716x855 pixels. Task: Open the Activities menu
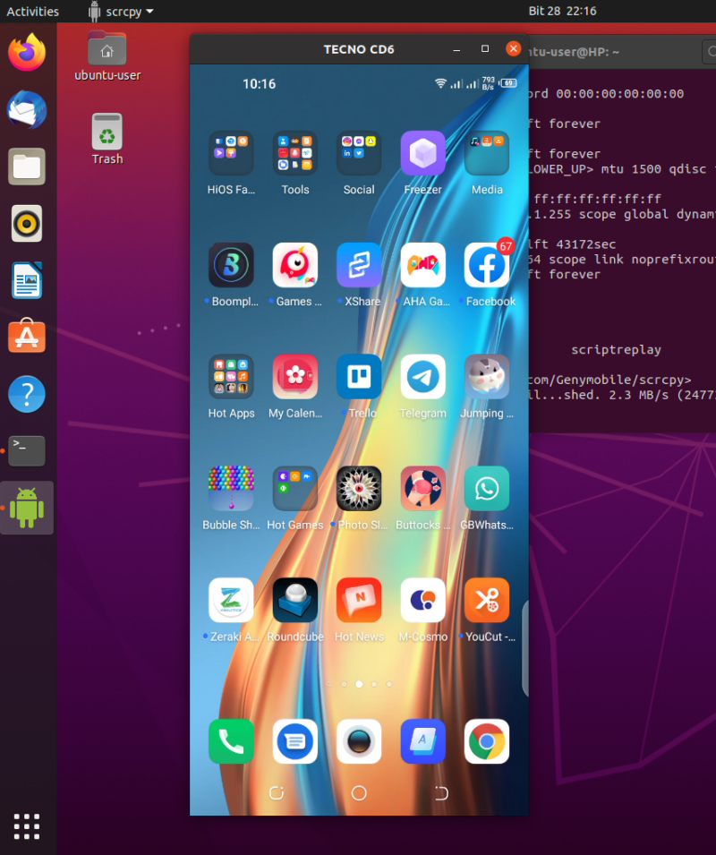click(33, 11)
